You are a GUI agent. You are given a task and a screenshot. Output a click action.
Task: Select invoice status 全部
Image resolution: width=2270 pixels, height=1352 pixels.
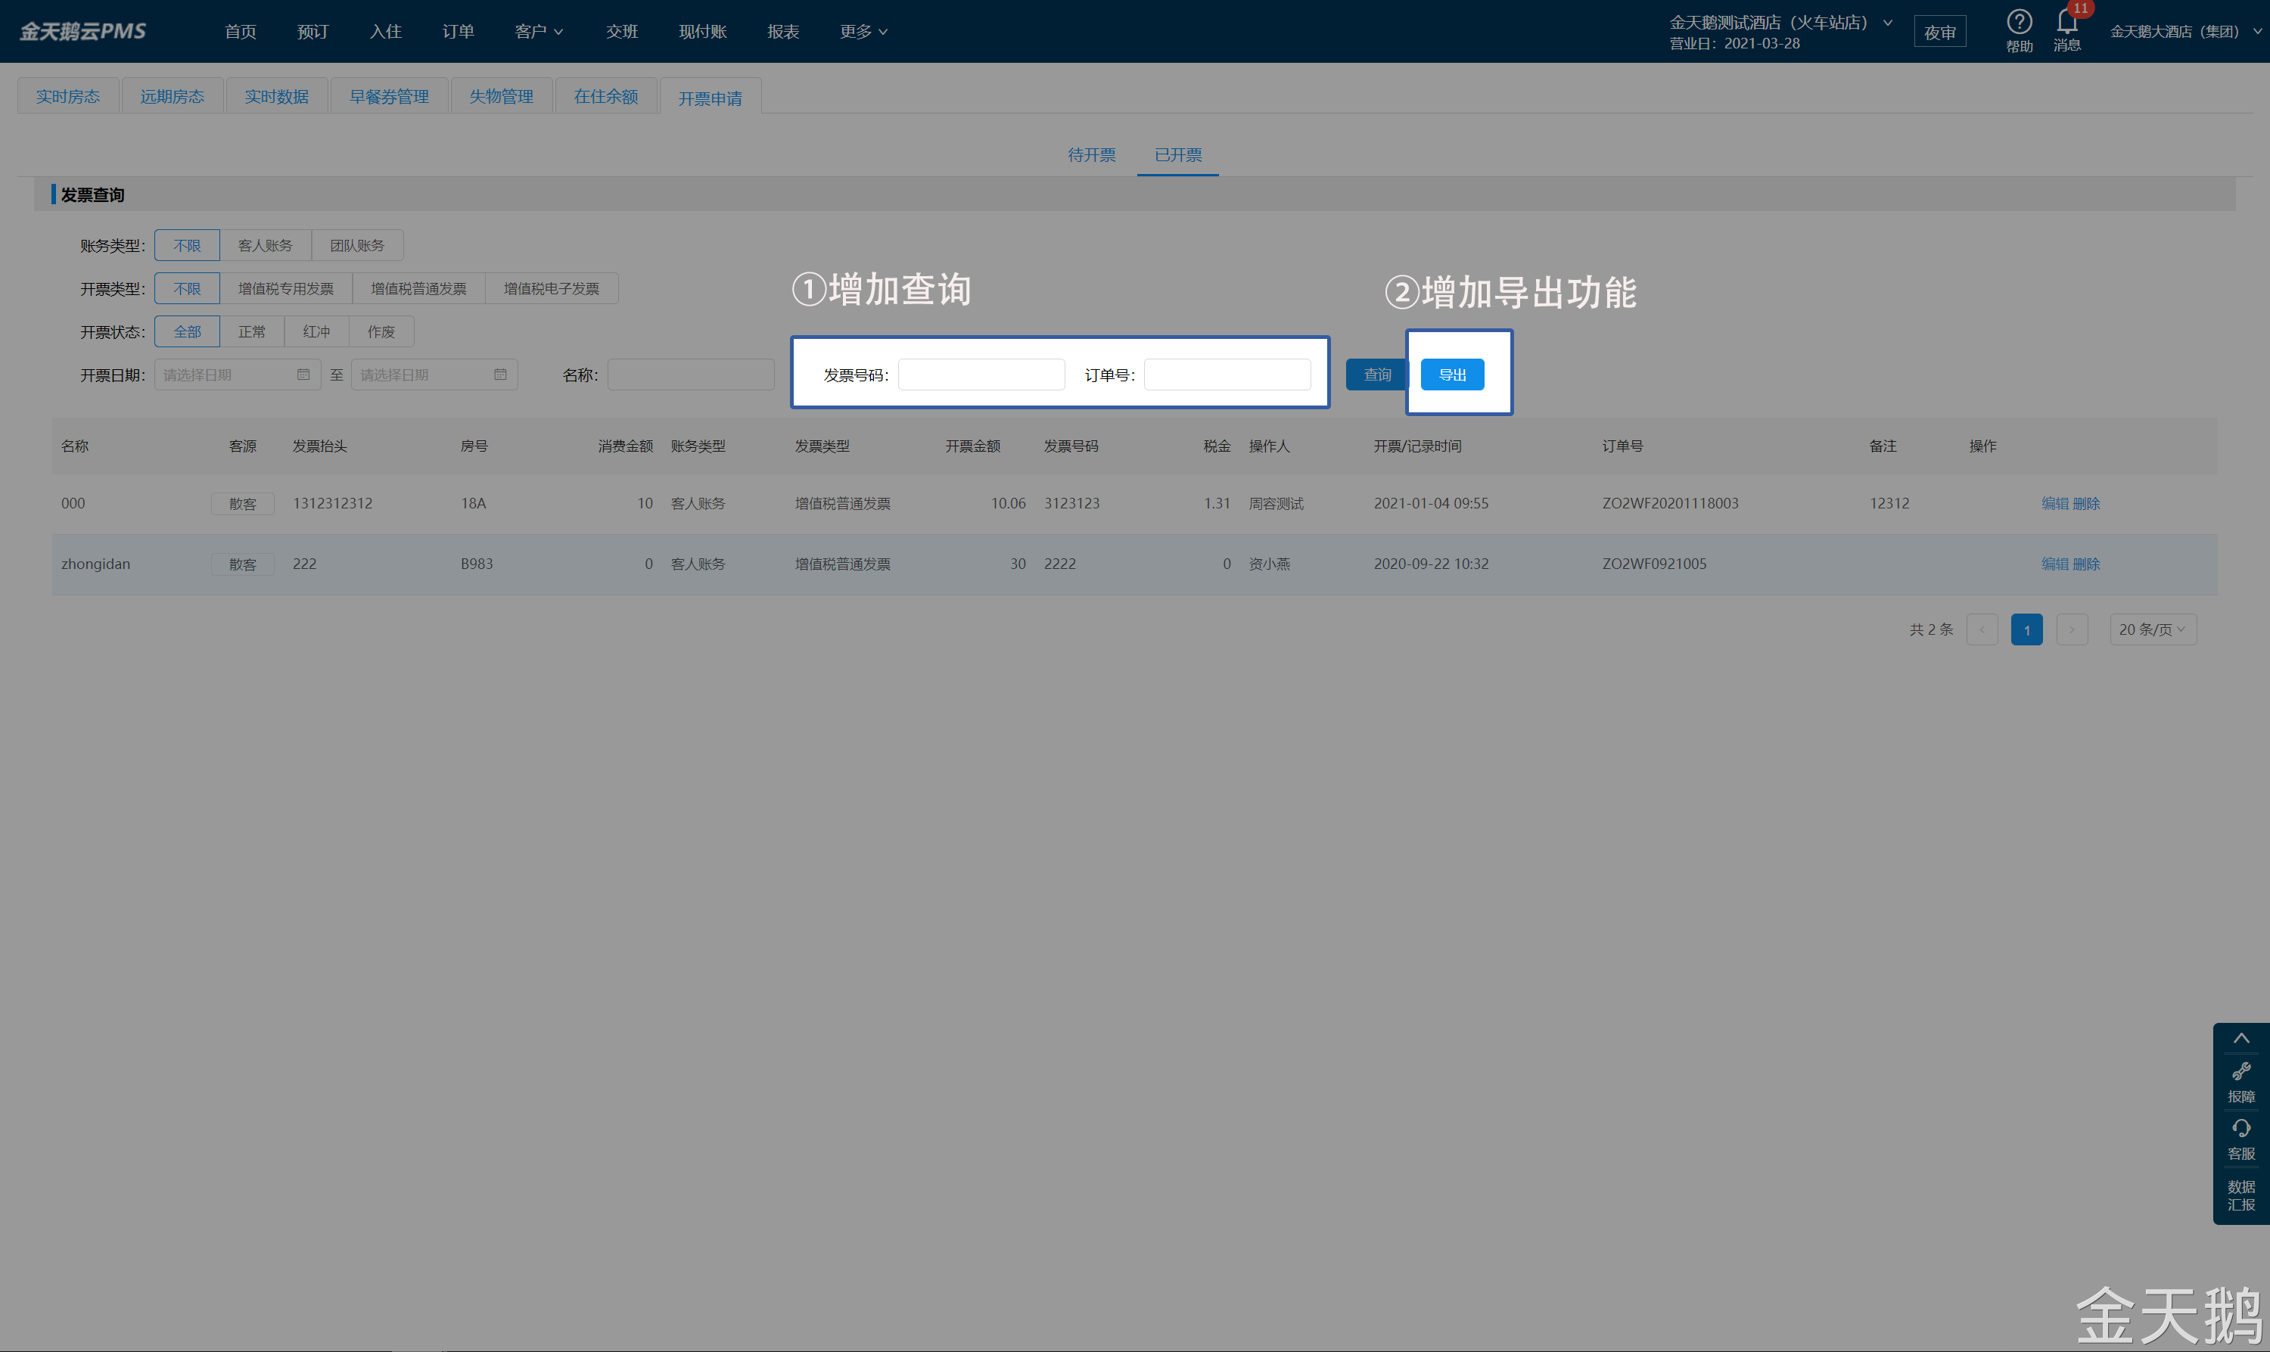point(187,331)
